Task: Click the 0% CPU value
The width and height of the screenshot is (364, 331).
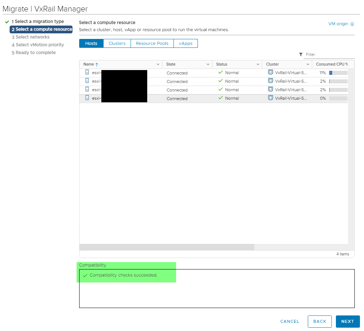Action: pyautogui.click(x=323, y=98)
